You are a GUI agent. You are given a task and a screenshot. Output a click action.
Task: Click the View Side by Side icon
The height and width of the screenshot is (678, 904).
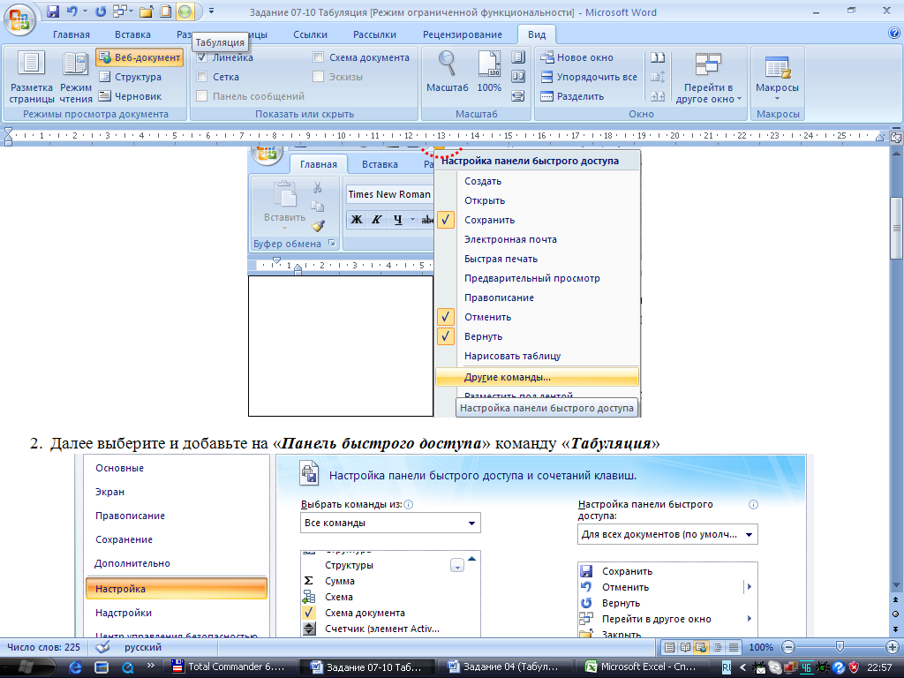(x=657, y=57)
